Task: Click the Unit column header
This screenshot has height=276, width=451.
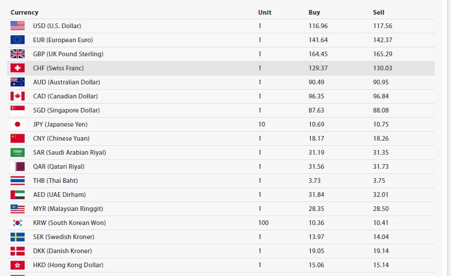Action: click(265, 12)
